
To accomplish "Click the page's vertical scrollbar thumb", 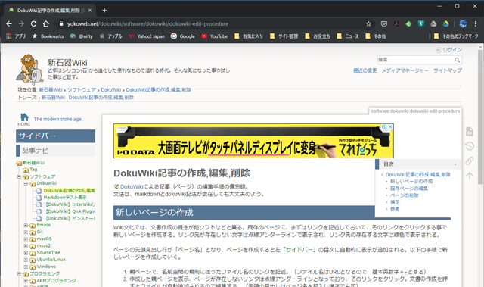I will [480, 117].
